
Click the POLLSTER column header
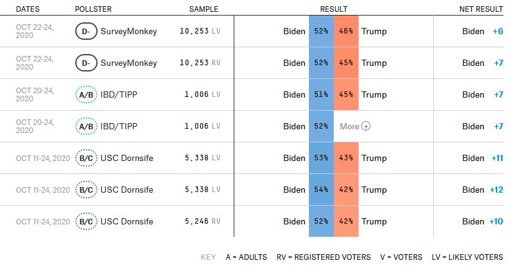pyautogui.click(x=93, y=9)
